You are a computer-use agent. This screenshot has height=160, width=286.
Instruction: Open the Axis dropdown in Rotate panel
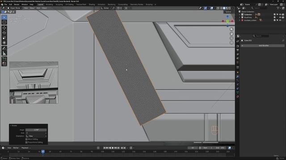click(36, 133)
